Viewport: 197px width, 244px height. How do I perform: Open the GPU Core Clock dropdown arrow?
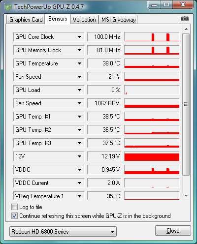pos(79,37)
